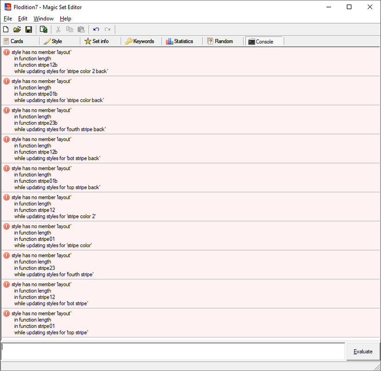381x371 pixels.
Task: Click error icon for 'fourth stripe back' message
Action: tap(6, 110)
